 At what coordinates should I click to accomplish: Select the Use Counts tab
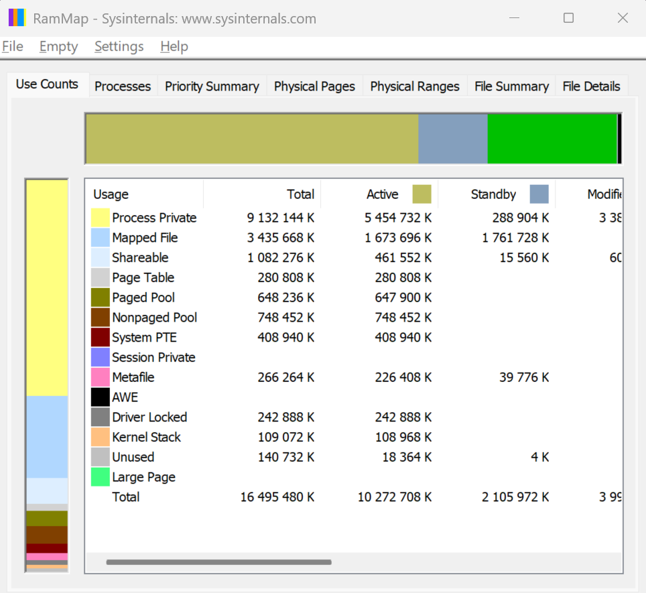point(48,84)
